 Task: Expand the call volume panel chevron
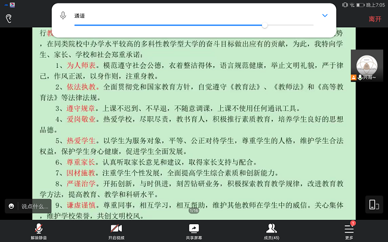point(325,15)
